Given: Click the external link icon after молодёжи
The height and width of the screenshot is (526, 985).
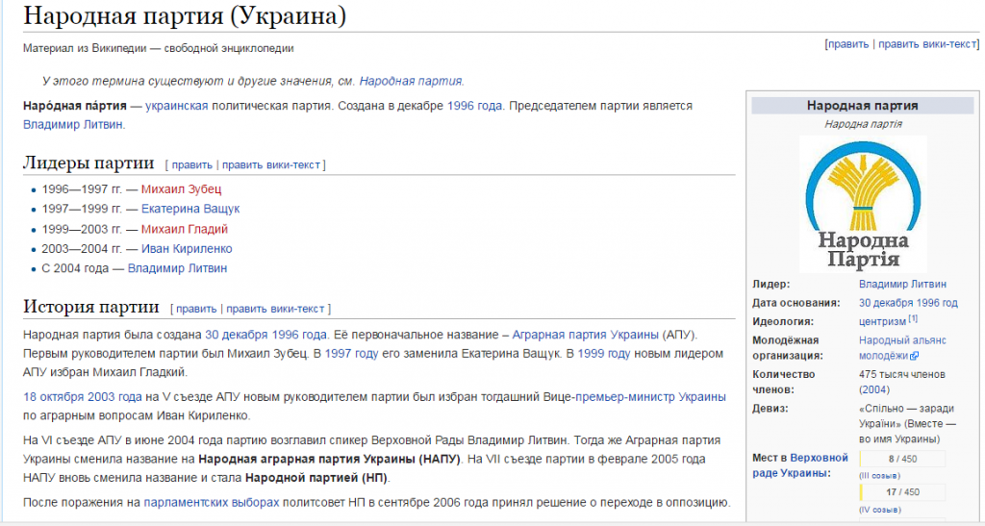Looking at the screenshot, I should pyautogui.click(x=915, y=356).
